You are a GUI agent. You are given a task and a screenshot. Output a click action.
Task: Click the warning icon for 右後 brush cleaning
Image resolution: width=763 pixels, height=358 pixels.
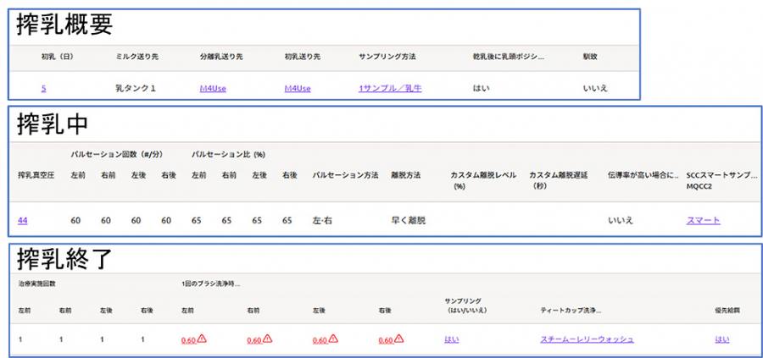tap(399, 339)
